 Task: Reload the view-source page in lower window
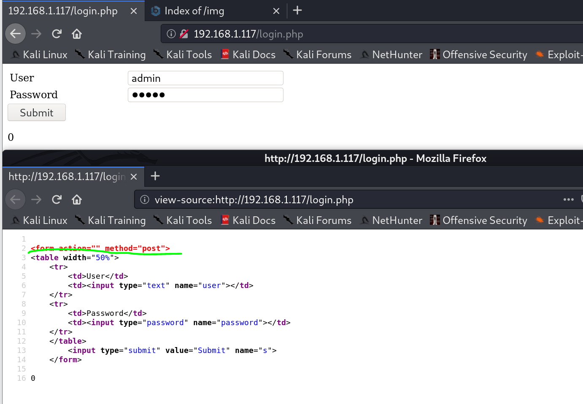[57, 199]
